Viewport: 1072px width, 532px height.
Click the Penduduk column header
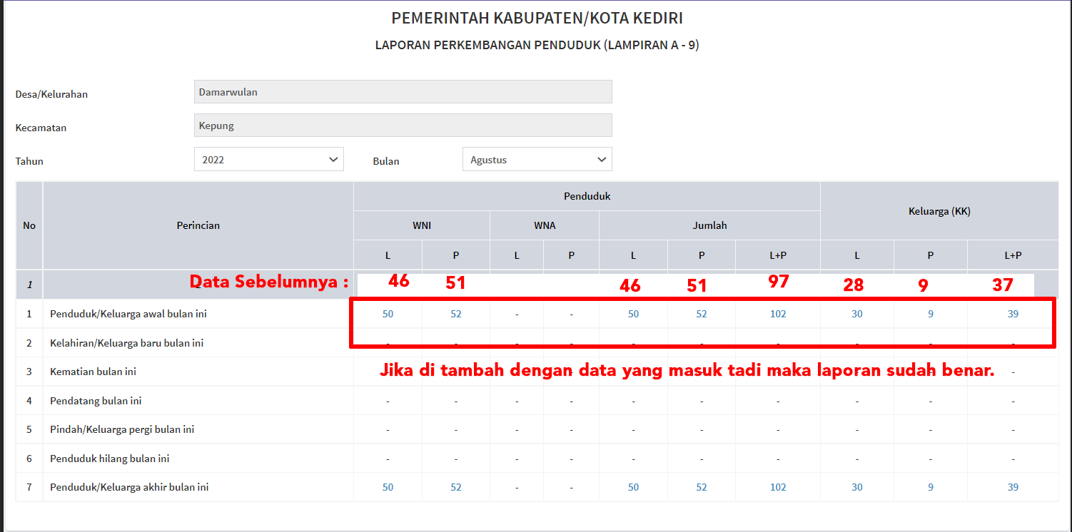587,195
